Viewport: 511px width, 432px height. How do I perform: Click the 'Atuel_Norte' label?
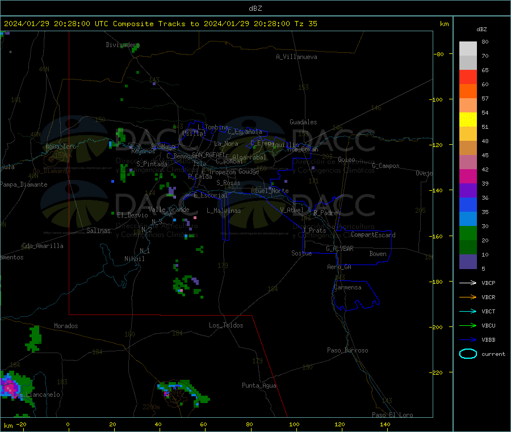[270, 191]
